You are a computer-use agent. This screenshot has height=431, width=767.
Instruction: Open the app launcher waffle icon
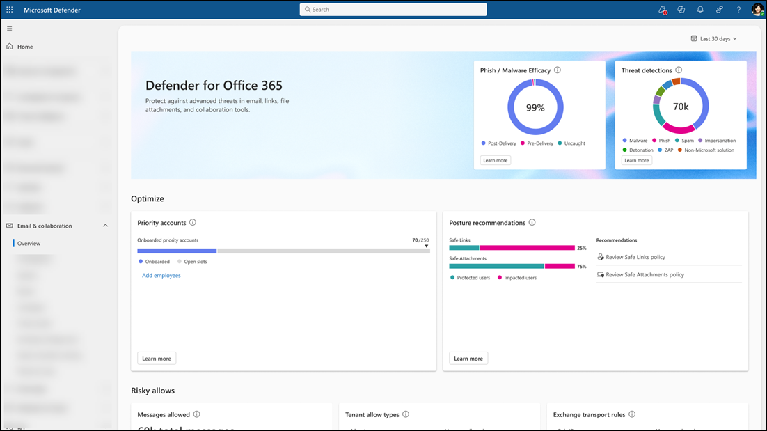(9, 9)
